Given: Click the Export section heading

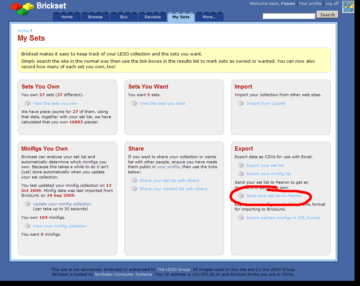Looking at the screenshot, I should tap(244, 149).
